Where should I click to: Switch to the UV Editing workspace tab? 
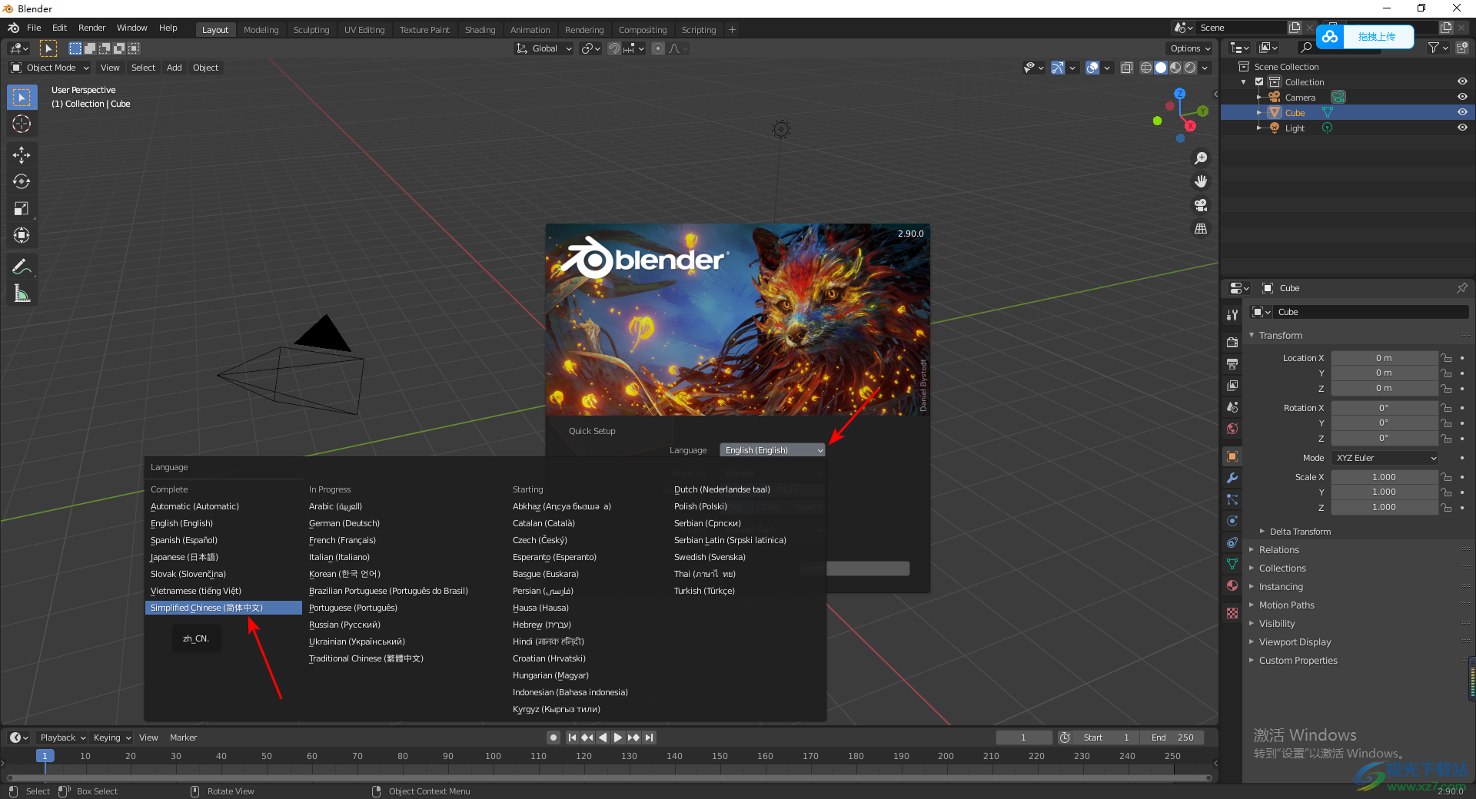tap(364, 30)
